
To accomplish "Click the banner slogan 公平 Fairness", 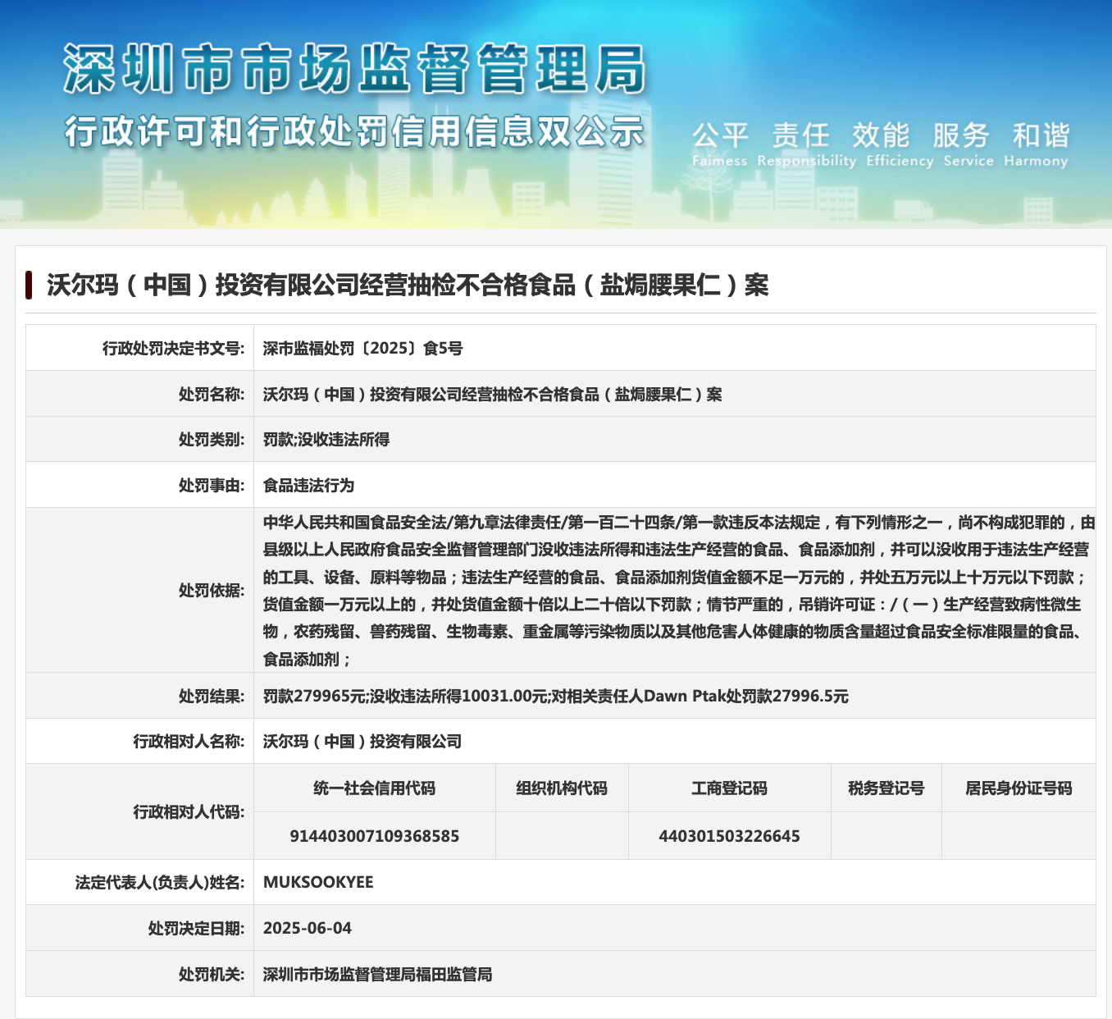I will coord(720,144).
